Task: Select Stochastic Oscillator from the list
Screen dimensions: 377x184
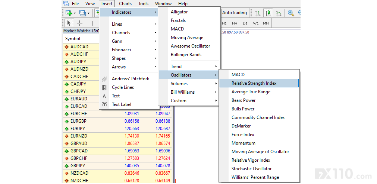Action: 251,169
